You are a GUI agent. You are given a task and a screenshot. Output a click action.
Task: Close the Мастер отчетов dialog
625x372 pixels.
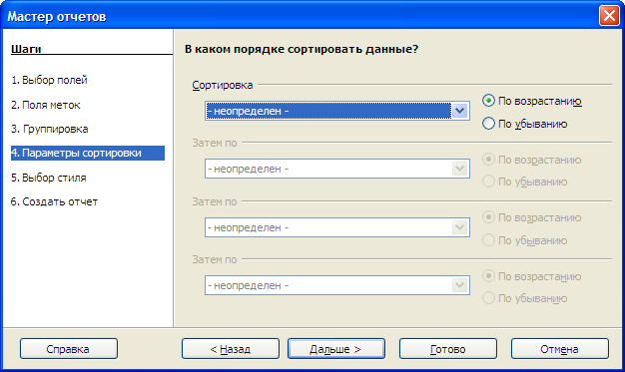click(609, 16)
